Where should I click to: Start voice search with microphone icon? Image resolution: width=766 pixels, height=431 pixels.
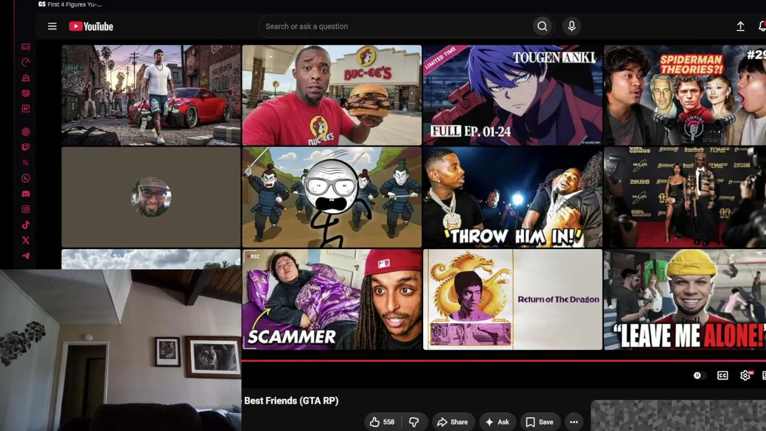coord(572,26)
